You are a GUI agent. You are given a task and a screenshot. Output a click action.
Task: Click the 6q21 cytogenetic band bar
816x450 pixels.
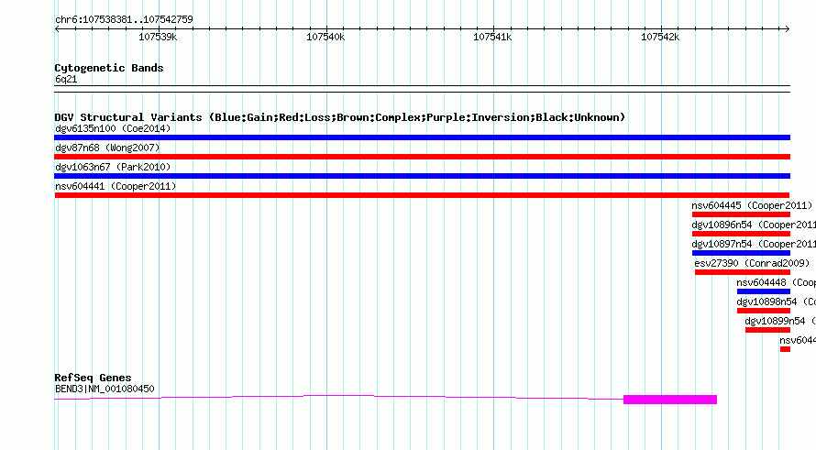(x=422, y=89)
